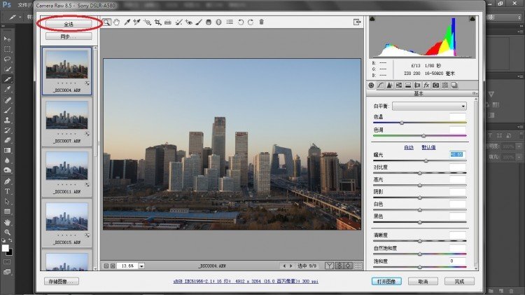Open the zoom level percentage dropdown
This screenshot has width=525, height=295.
pos(141,266)
